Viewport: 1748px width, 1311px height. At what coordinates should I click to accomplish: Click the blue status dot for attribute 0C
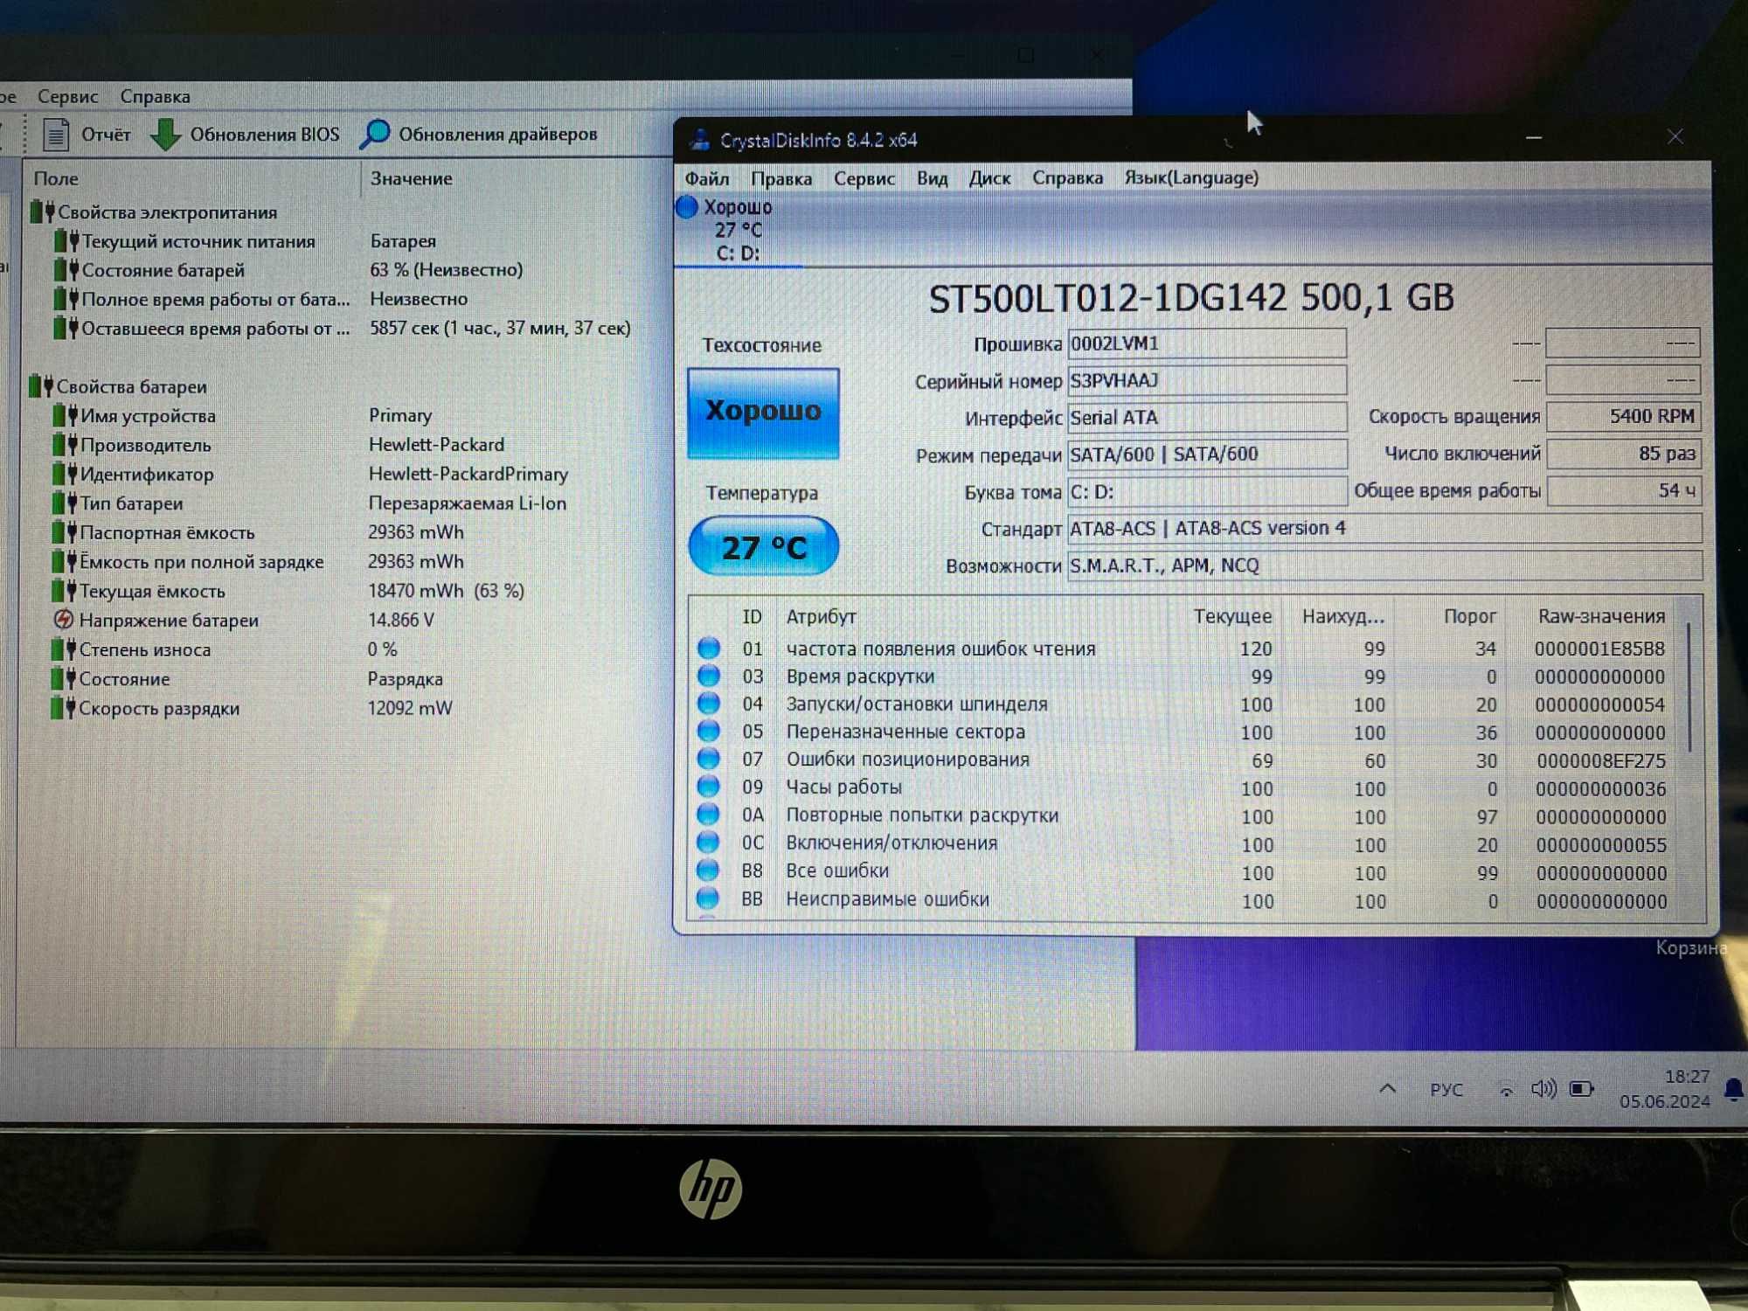point(709,843)
